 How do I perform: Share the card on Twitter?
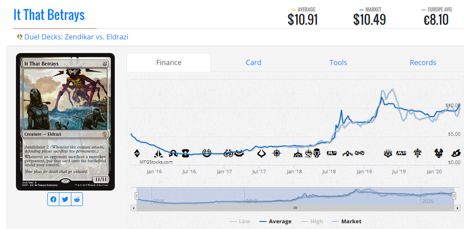(65, 199)
